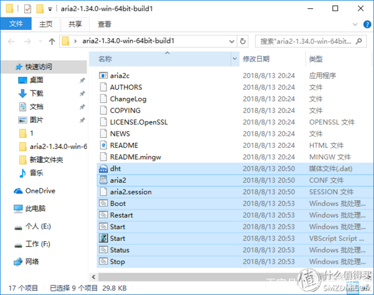
Task: Select the ChangeLog file icon
Action: [103, 99]
